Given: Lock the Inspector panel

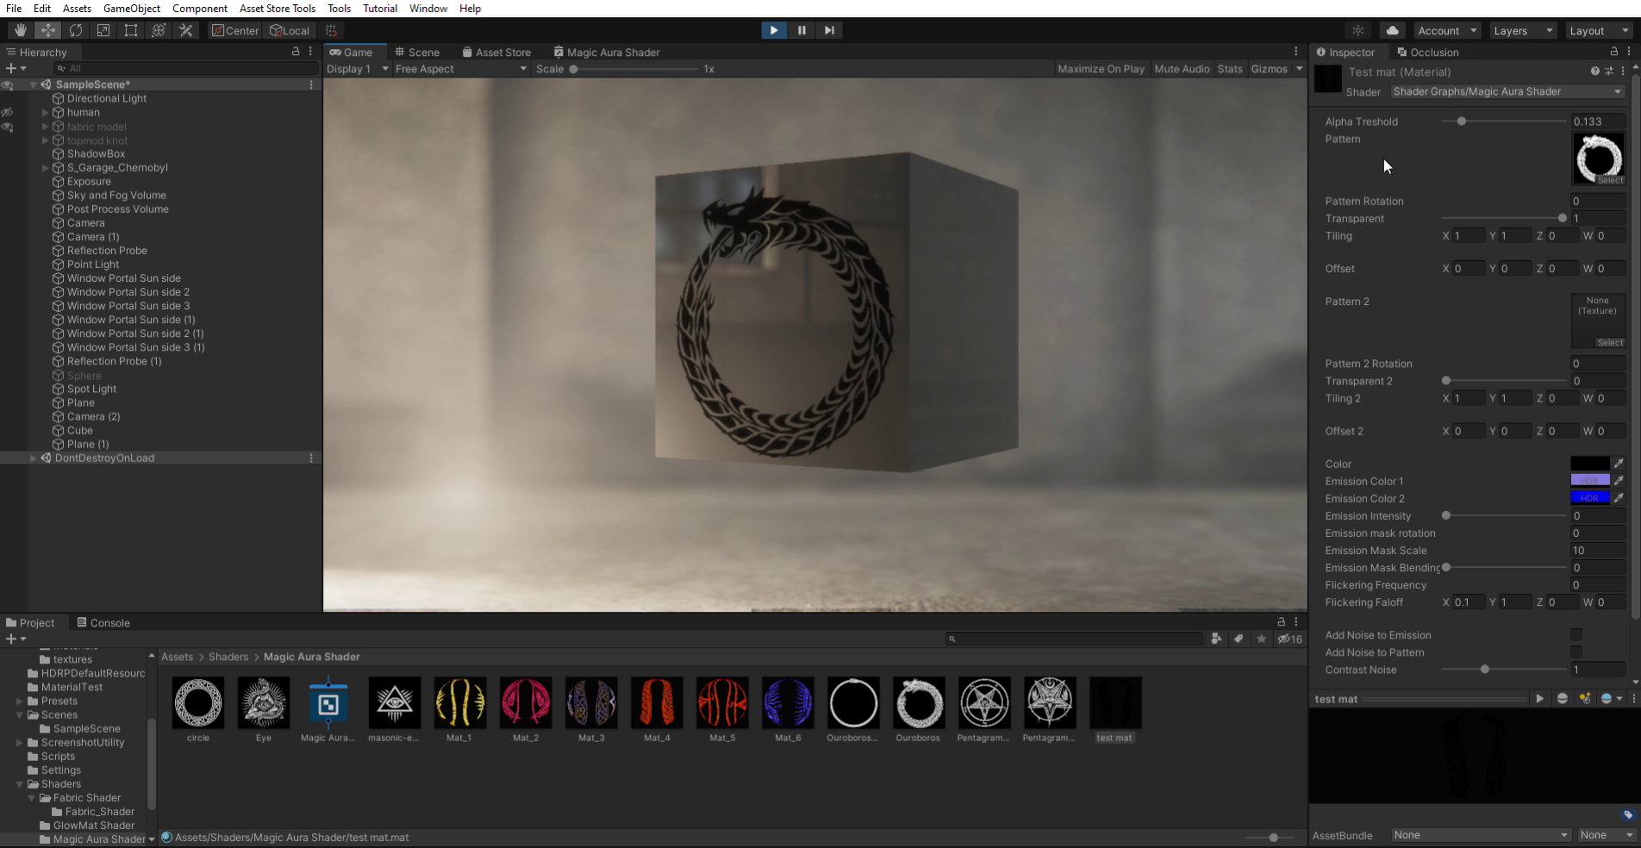Looking at the screenshot, I should (1614, 52).
